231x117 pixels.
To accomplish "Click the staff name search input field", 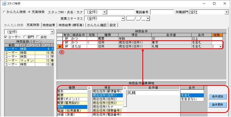I will (x=121, y=12).
